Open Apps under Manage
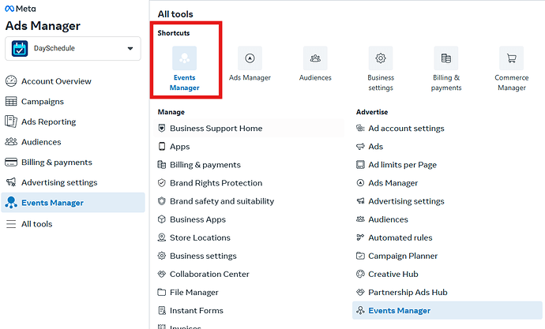 tap(179, 147)
